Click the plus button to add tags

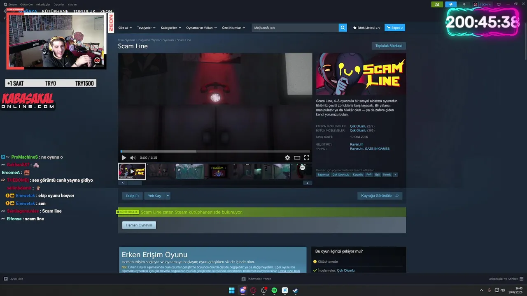point(395,175)
